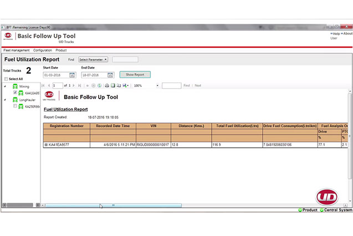Open page setup for report
Viewport: 353px width, 236px height.
(119, 85)
